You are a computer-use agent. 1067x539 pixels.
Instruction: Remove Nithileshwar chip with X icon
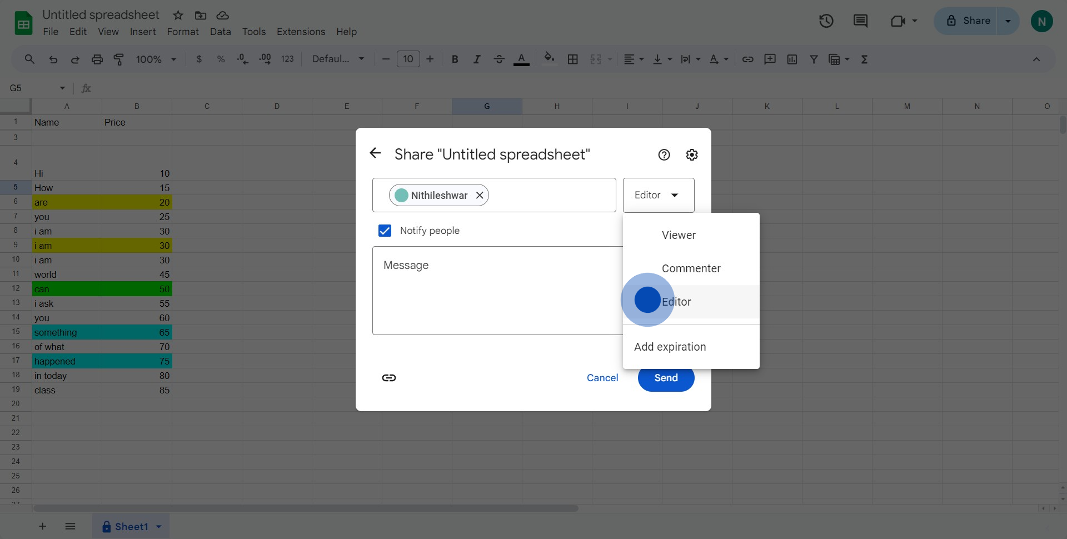click(480, 196)
